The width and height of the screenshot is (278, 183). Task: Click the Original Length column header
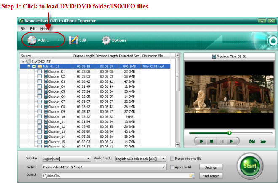pyautogui.click(x=83, y=56)
